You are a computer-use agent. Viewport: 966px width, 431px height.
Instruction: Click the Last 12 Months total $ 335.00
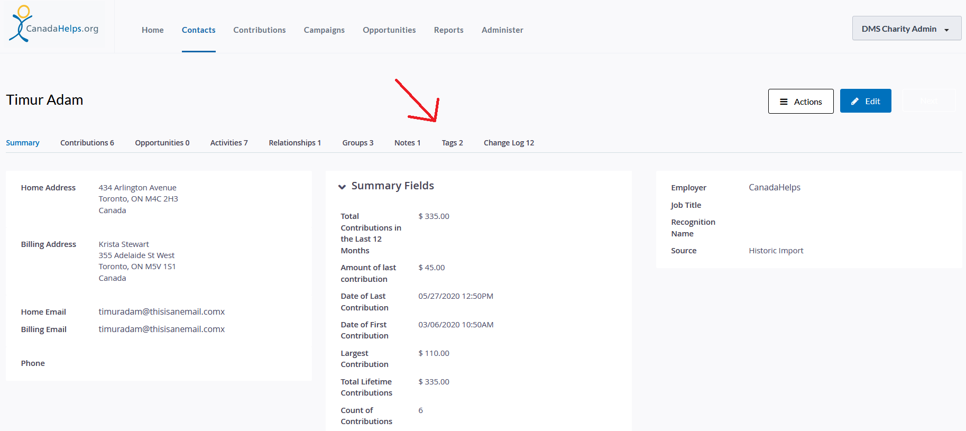(434, 216)
